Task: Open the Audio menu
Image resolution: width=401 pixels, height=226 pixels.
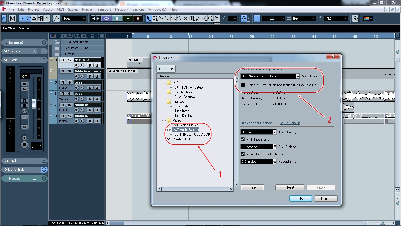Action: (x=48, y=9)
